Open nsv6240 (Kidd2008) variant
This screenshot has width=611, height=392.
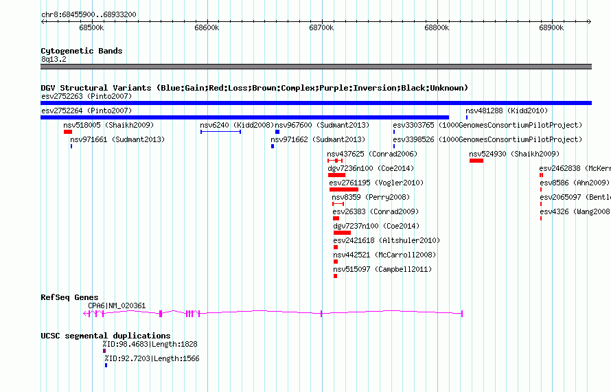click(x=237, y=125)
